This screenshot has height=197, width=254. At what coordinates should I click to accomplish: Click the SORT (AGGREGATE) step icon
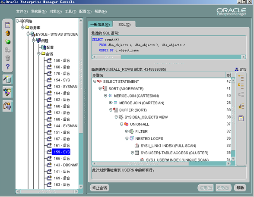tap(105, 88)
